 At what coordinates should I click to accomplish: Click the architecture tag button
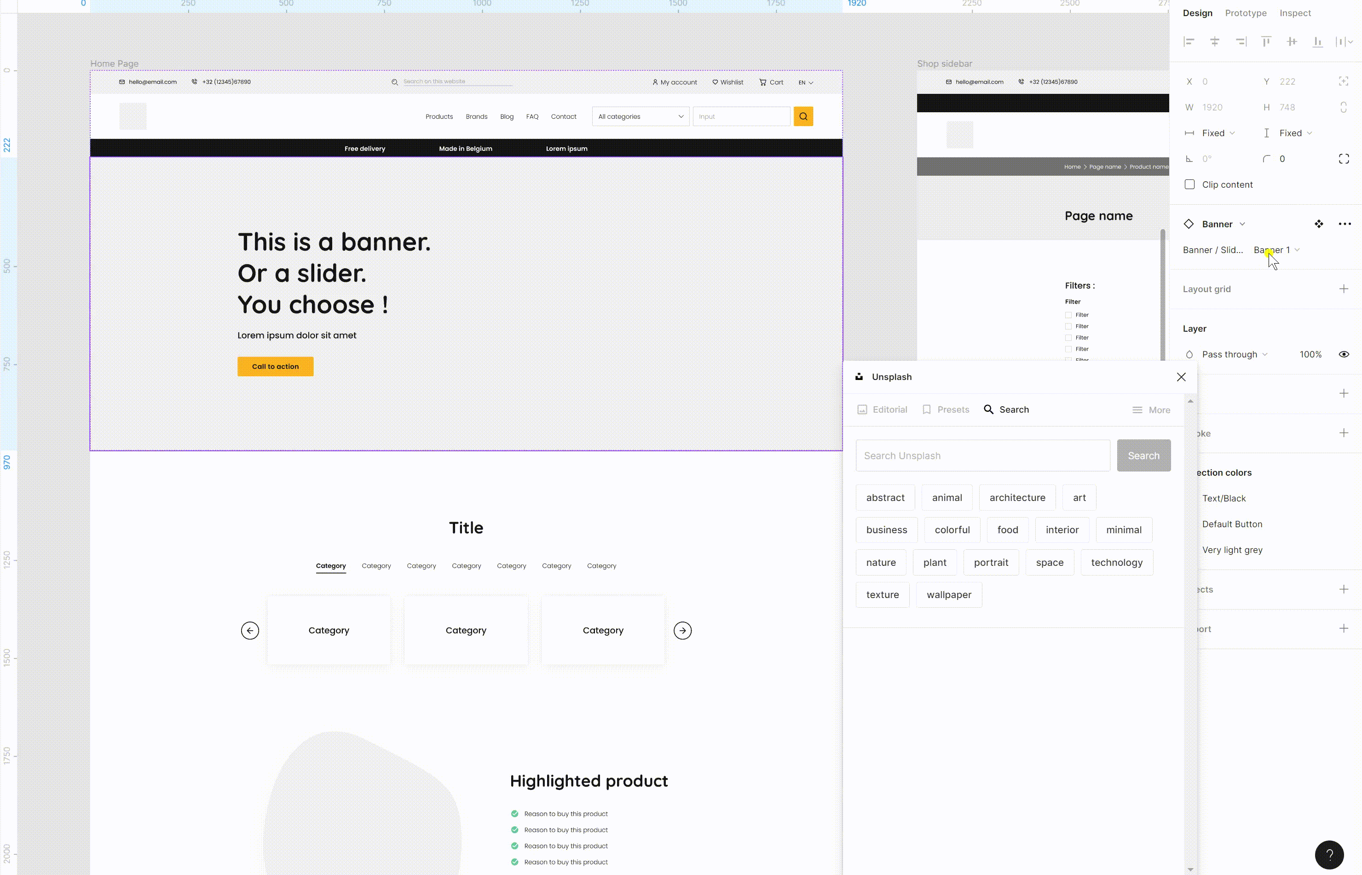[1017, 498]
